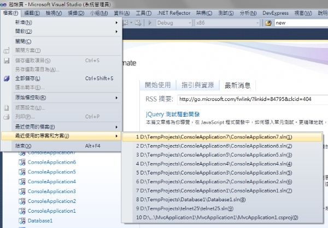Click the ConsoleApplication4 project icon
The height and width of the screenshot is (228, 328).
[x=22, y=182]
